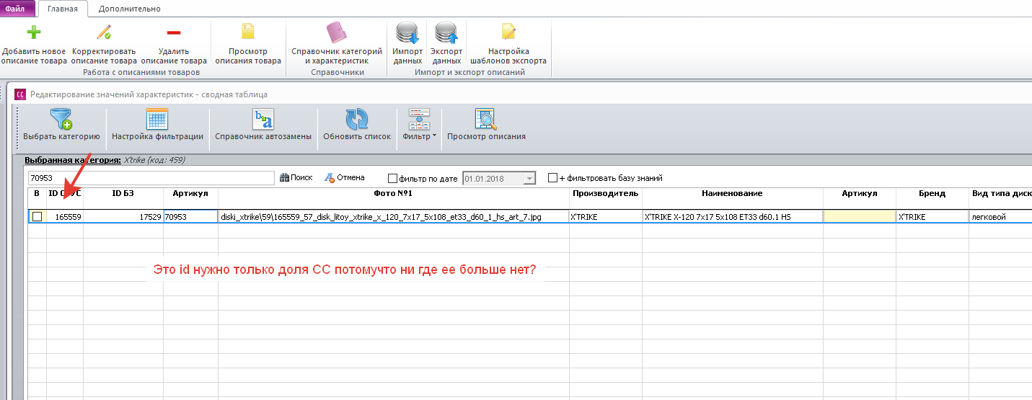
Task: Select cell with ID 165559
Action: point(65,216)
